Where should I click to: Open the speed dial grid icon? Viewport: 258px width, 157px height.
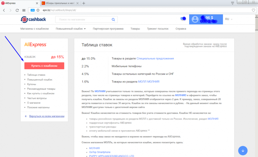pyautogui.click(x=24, y=10)
